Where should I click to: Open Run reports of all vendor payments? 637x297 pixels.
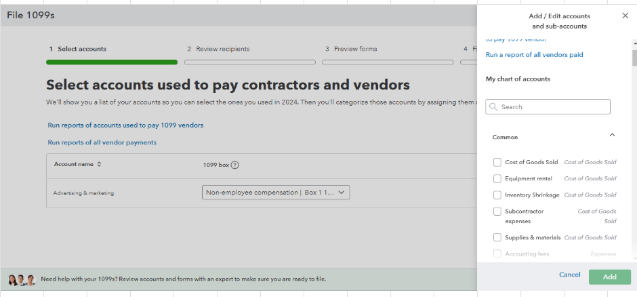point(102,142)
